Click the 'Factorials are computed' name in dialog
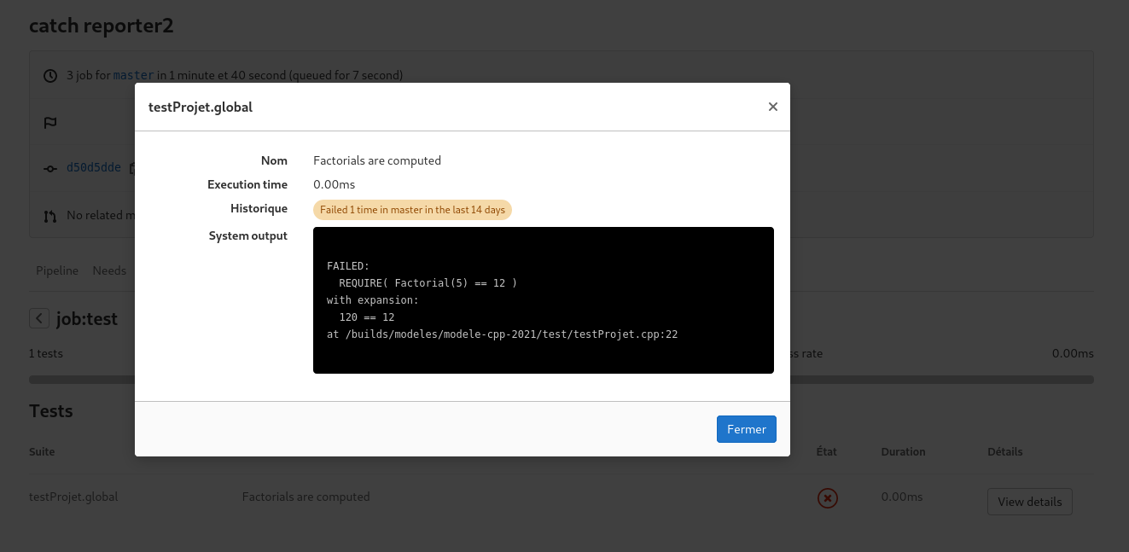The width and height of the screenshot is (1129, 552). click(377, 160)
